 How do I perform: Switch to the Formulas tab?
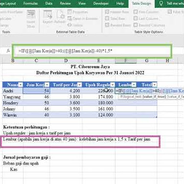click(31, 4)
